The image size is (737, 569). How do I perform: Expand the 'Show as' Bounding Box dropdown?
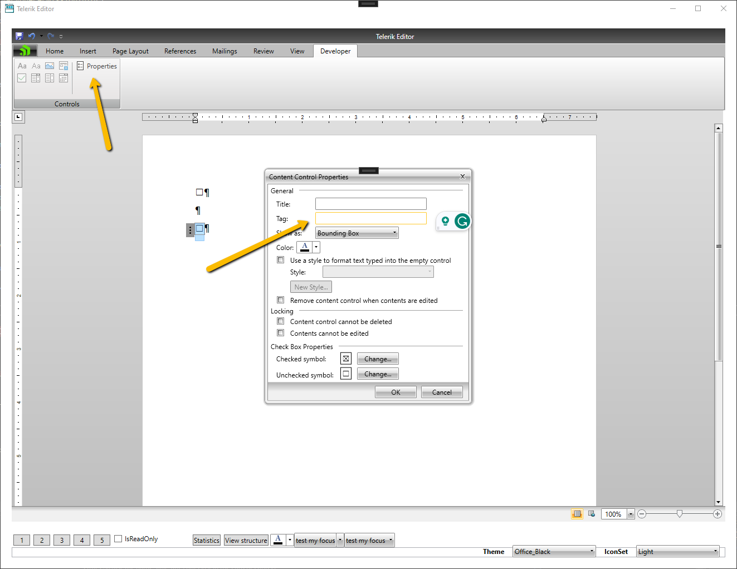click(357, 233)
